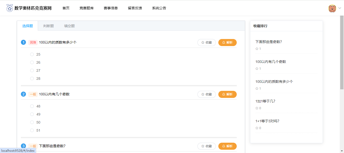
Task: Open the 竞赛题库 navigation menu
Action: [x=87, y=8]
